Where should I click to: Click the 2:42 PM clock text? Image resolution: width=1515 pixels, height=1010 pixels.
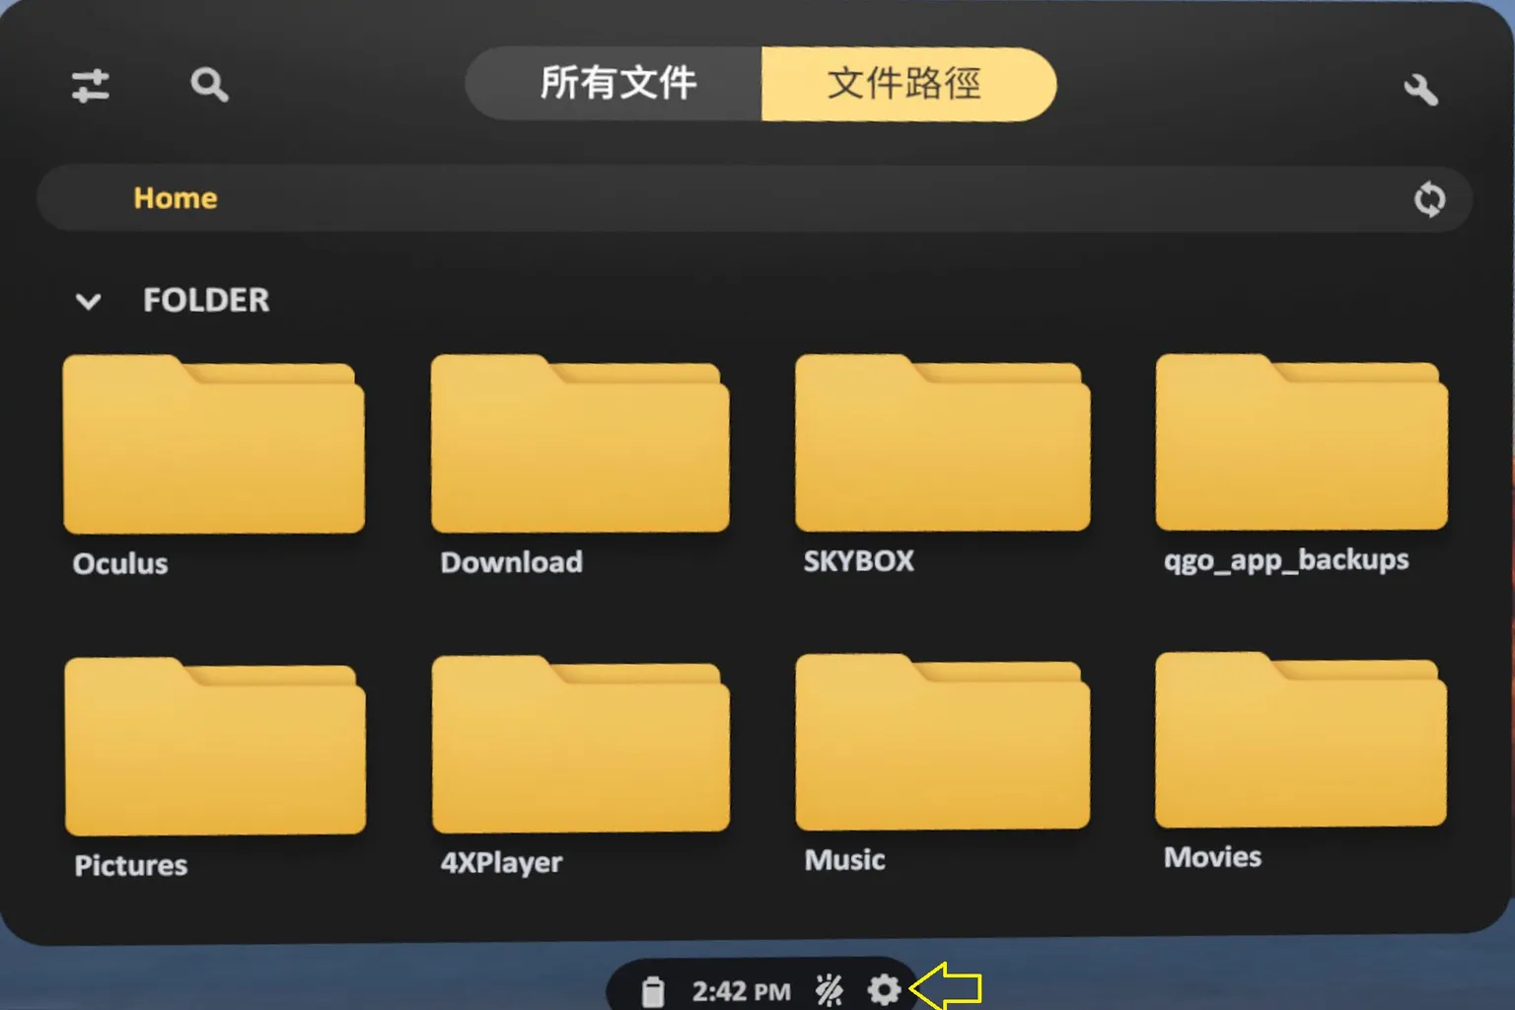pyautogui.click(x=741, y=991)
